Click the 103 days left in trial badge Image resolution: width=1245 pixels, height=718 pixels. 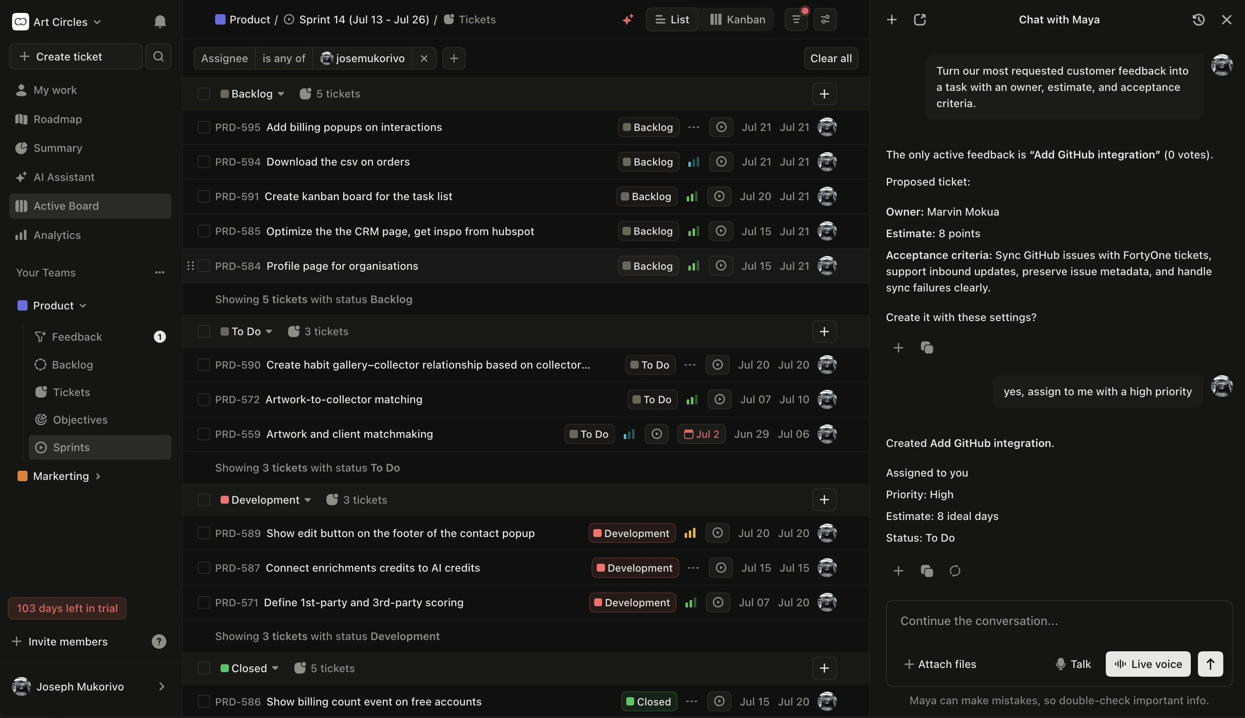point(67,608)
